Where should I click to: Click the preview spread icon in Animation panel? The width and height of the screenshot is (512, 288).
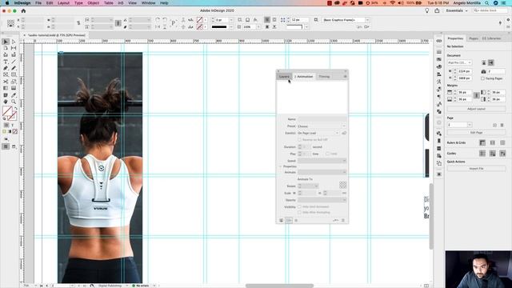pyautogui.click(x=281, y=221)
